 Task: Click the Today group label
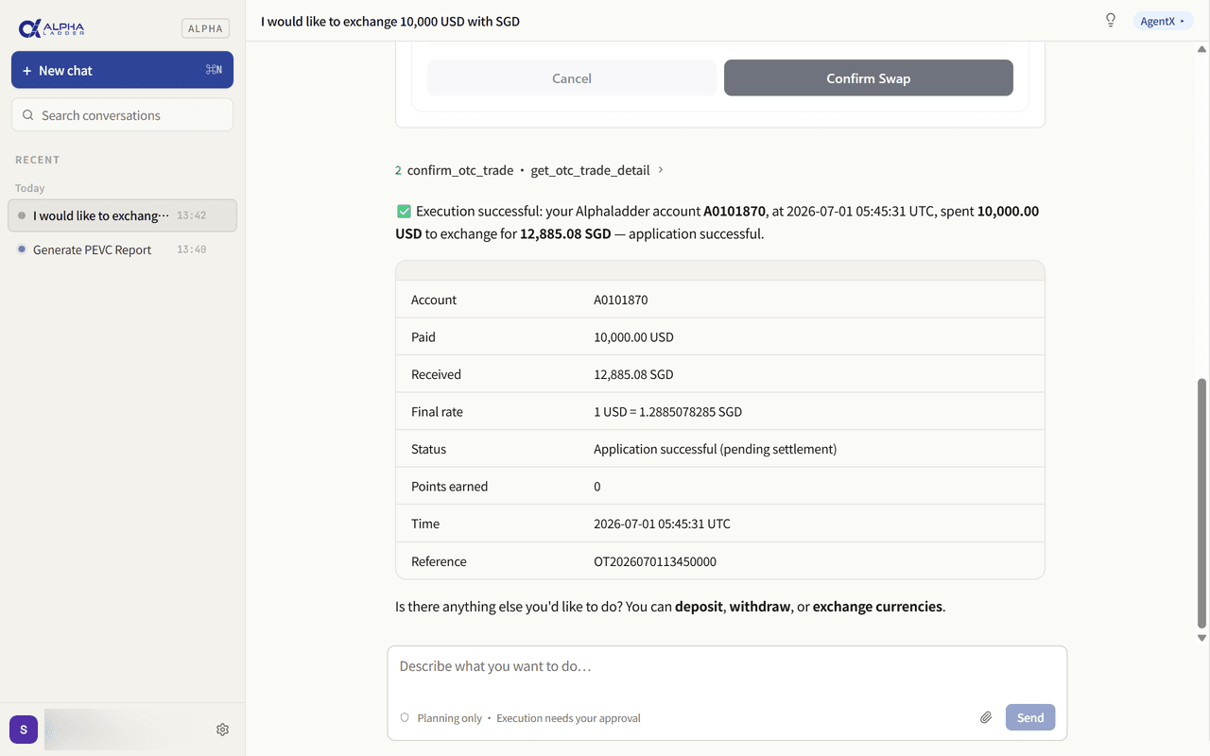tap(30, 188)
